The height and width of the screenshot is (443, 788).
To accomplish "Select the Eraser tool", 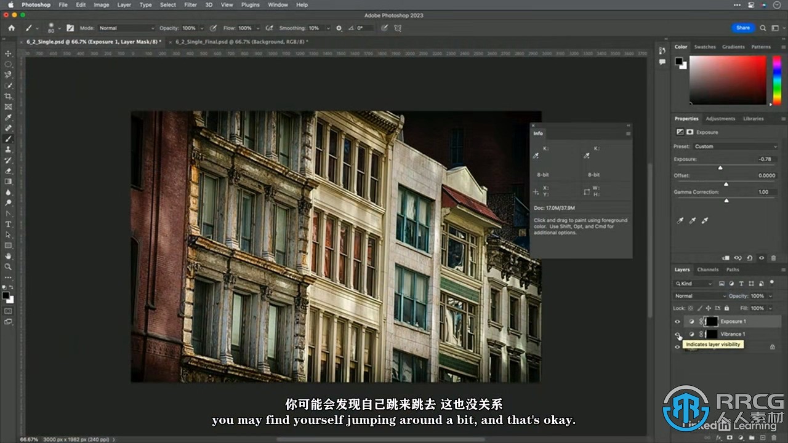I will (x=8, y=171).
